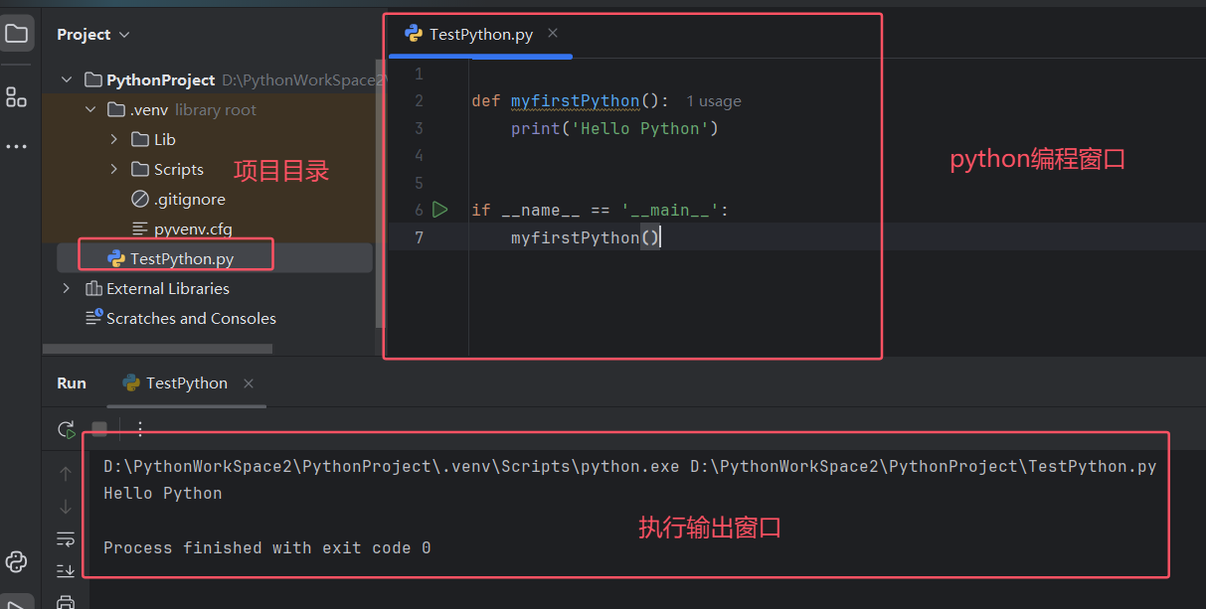Screen dimensions: 1206x609
Task: Expand the Lib folder
Action: 115,139
